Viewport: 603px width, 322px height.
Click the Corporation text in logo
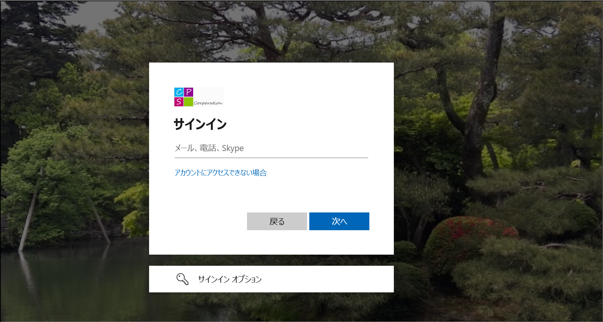coord(208,103)
